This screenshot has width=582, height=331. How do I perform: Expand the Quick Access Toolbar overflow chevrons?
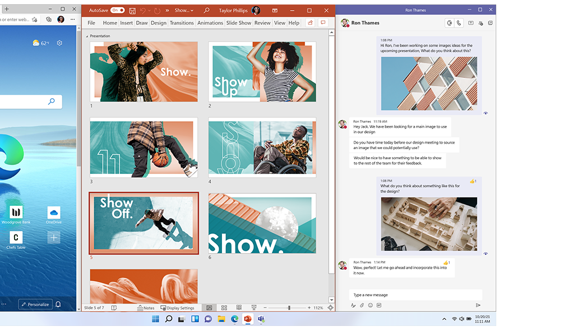[x=167, y=10]
